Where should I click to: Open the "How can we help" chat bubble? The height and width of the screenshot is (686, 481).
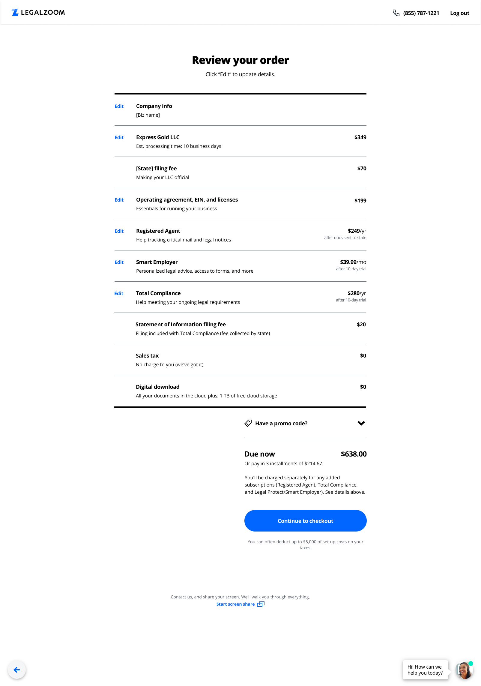(425, 670)
